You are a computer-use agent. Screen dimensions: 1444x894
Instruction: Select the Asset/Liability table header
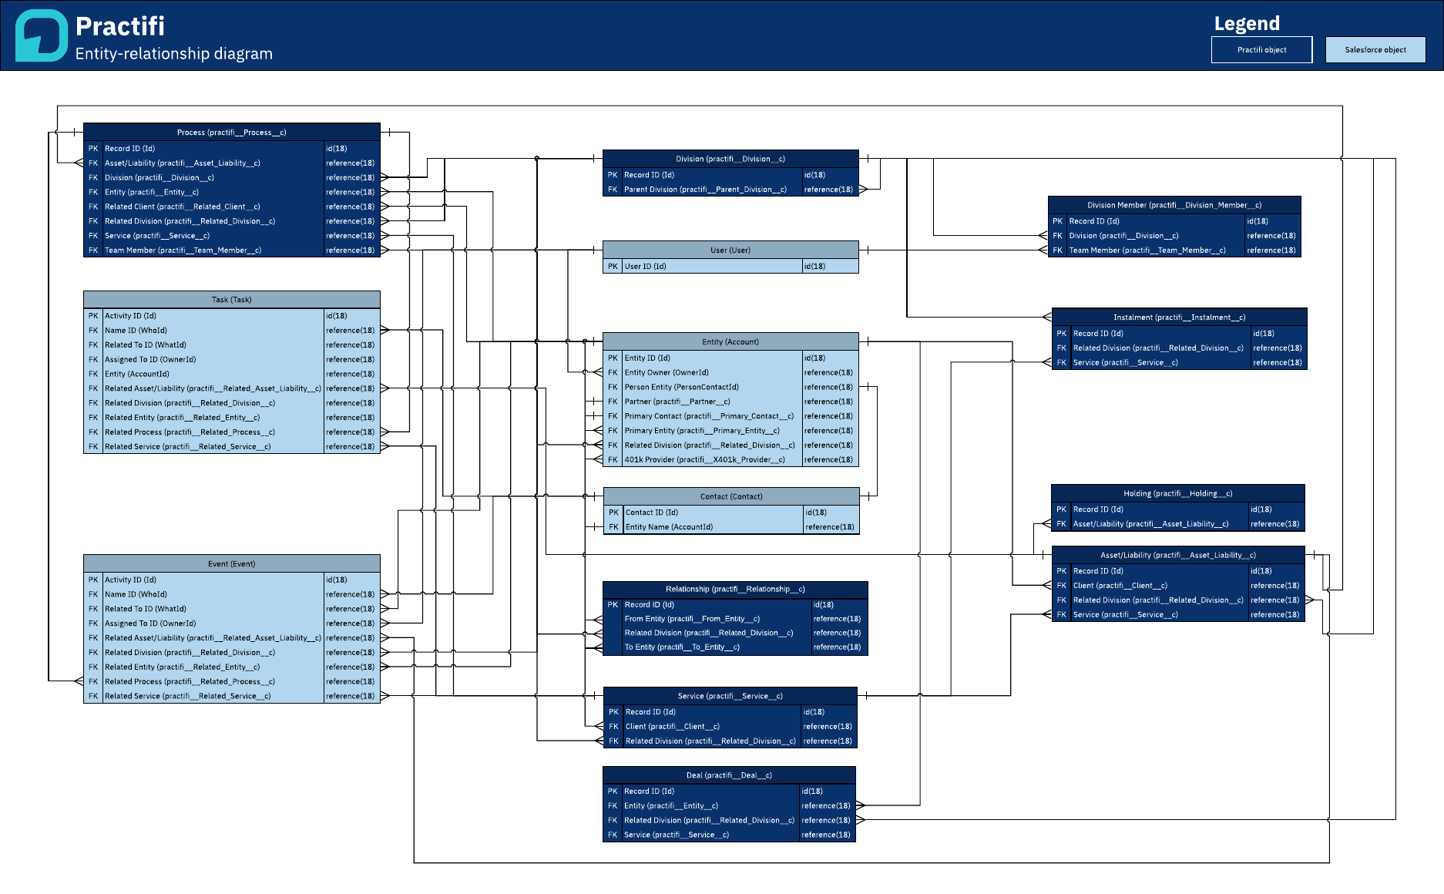coord(1178,555)
